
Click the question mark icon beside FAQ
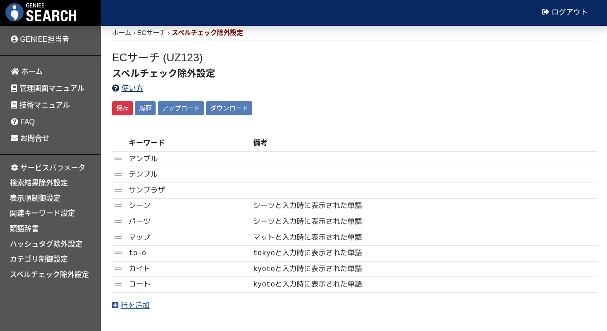[14, 122]
